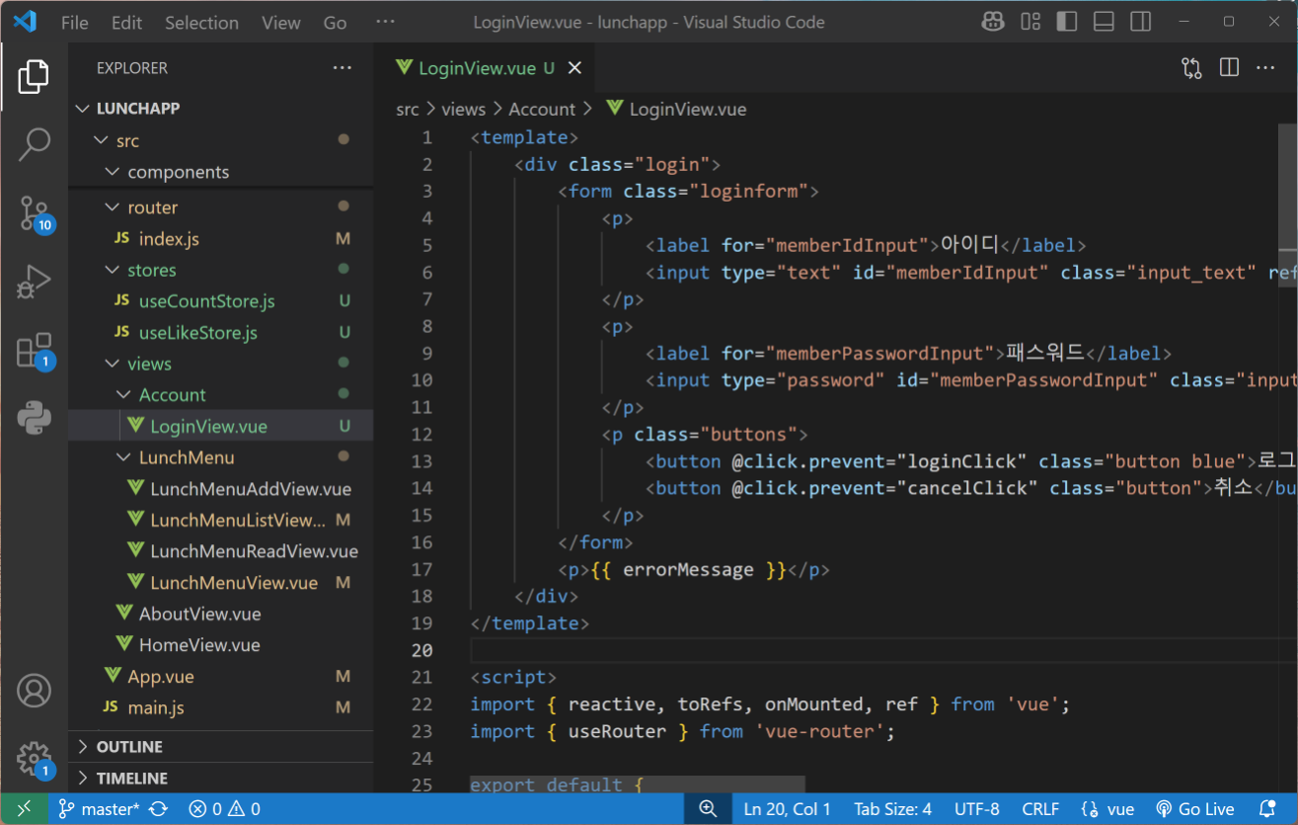Synchronize changes icon in status bar
Screen dimensions: 1298x825
[x=159, y=809]
